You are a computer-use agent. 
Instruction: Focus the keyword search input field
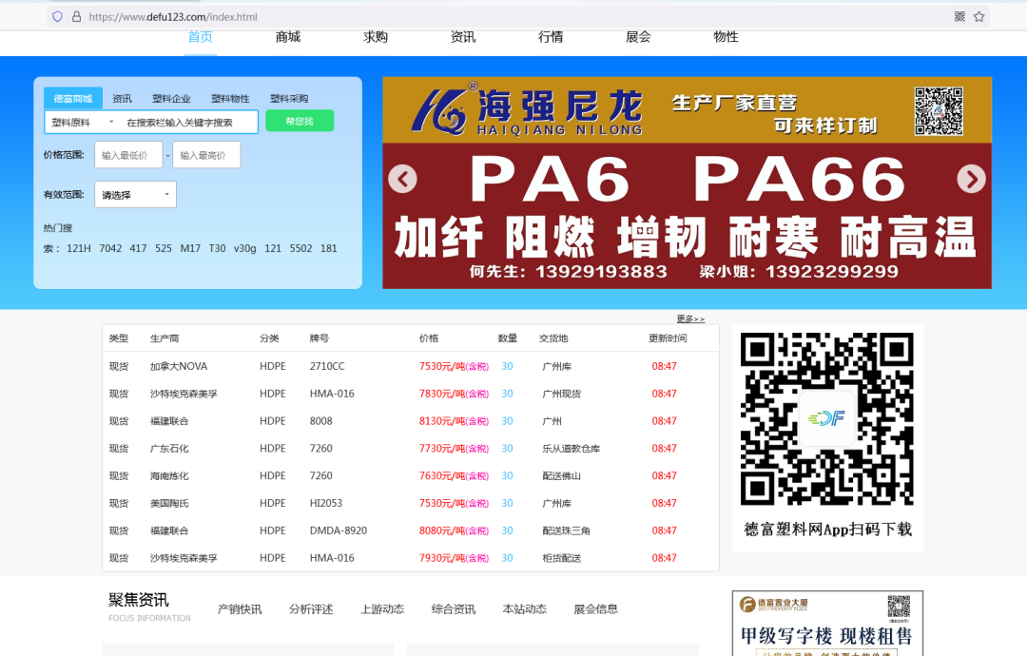188,123
